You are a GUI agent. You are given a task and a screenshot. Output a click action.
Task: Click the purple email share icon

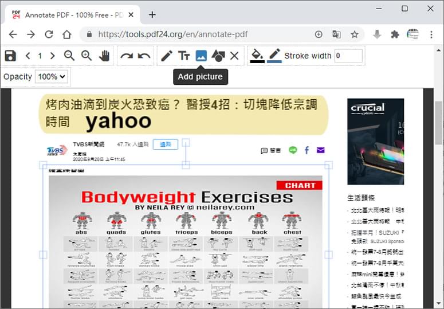tap(320, 150)
